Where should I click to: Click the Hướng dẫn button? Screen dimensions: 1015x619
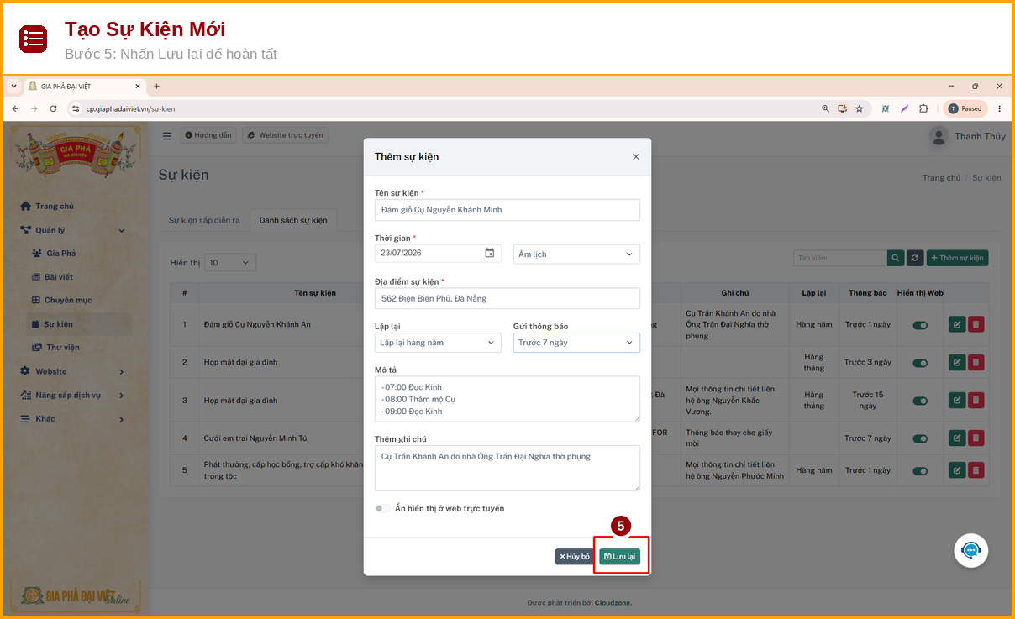click(208, 135)
